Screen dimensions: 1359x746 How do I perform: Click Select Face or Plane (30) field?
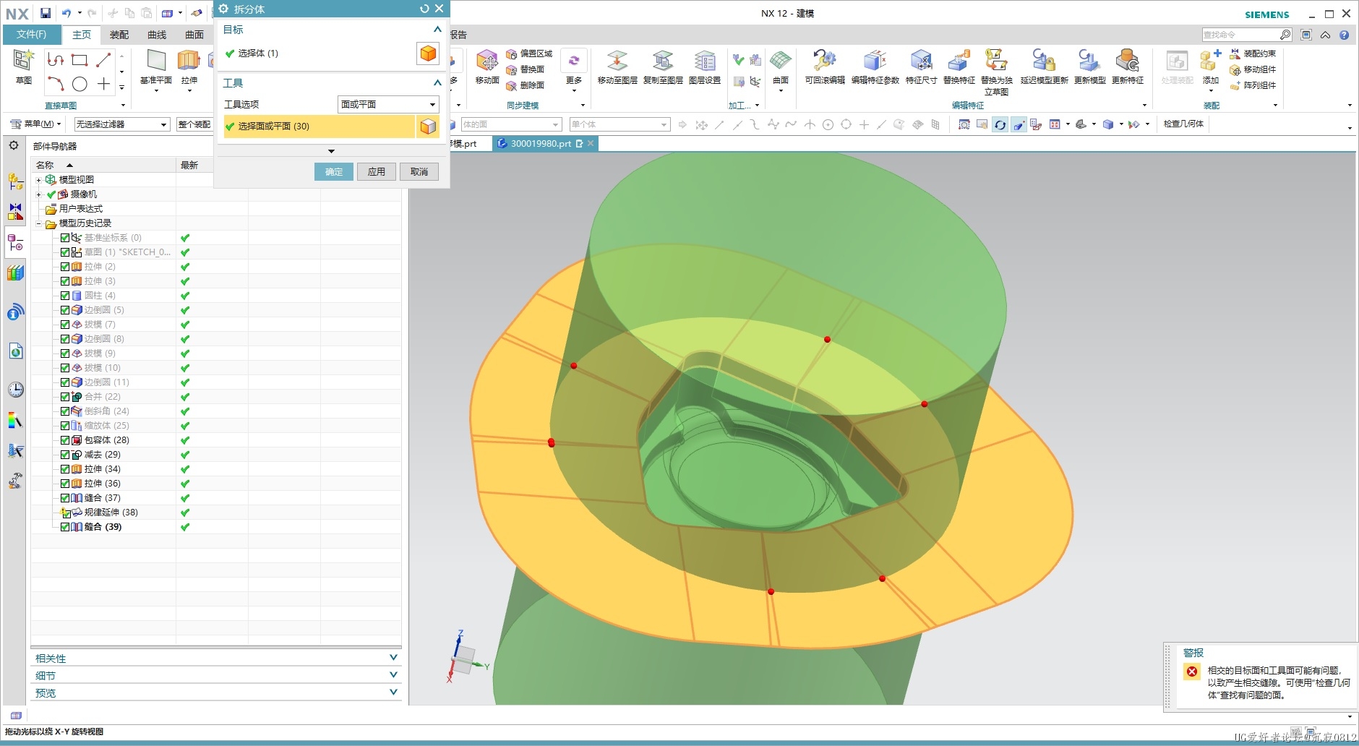coord(319,127)
